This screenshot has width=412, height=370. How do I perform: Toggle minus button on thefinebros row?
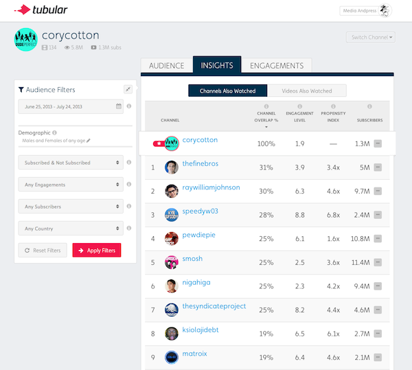tap(378, 167)
